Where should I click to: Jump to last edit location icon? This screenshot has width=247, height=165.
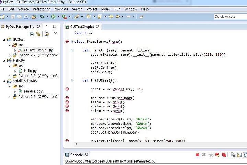tap(111, 16)
